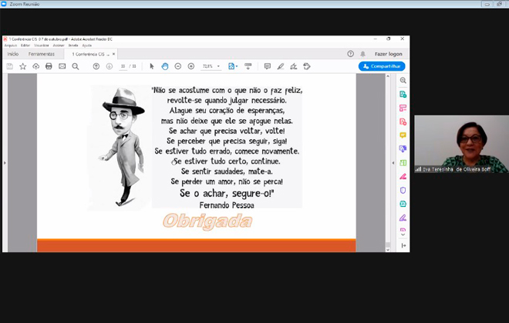Image resolution: width=509 pixels, height=323 pixels.
Task: Click the add comment bubble toolbar icon
Action: tap(268, 66)
